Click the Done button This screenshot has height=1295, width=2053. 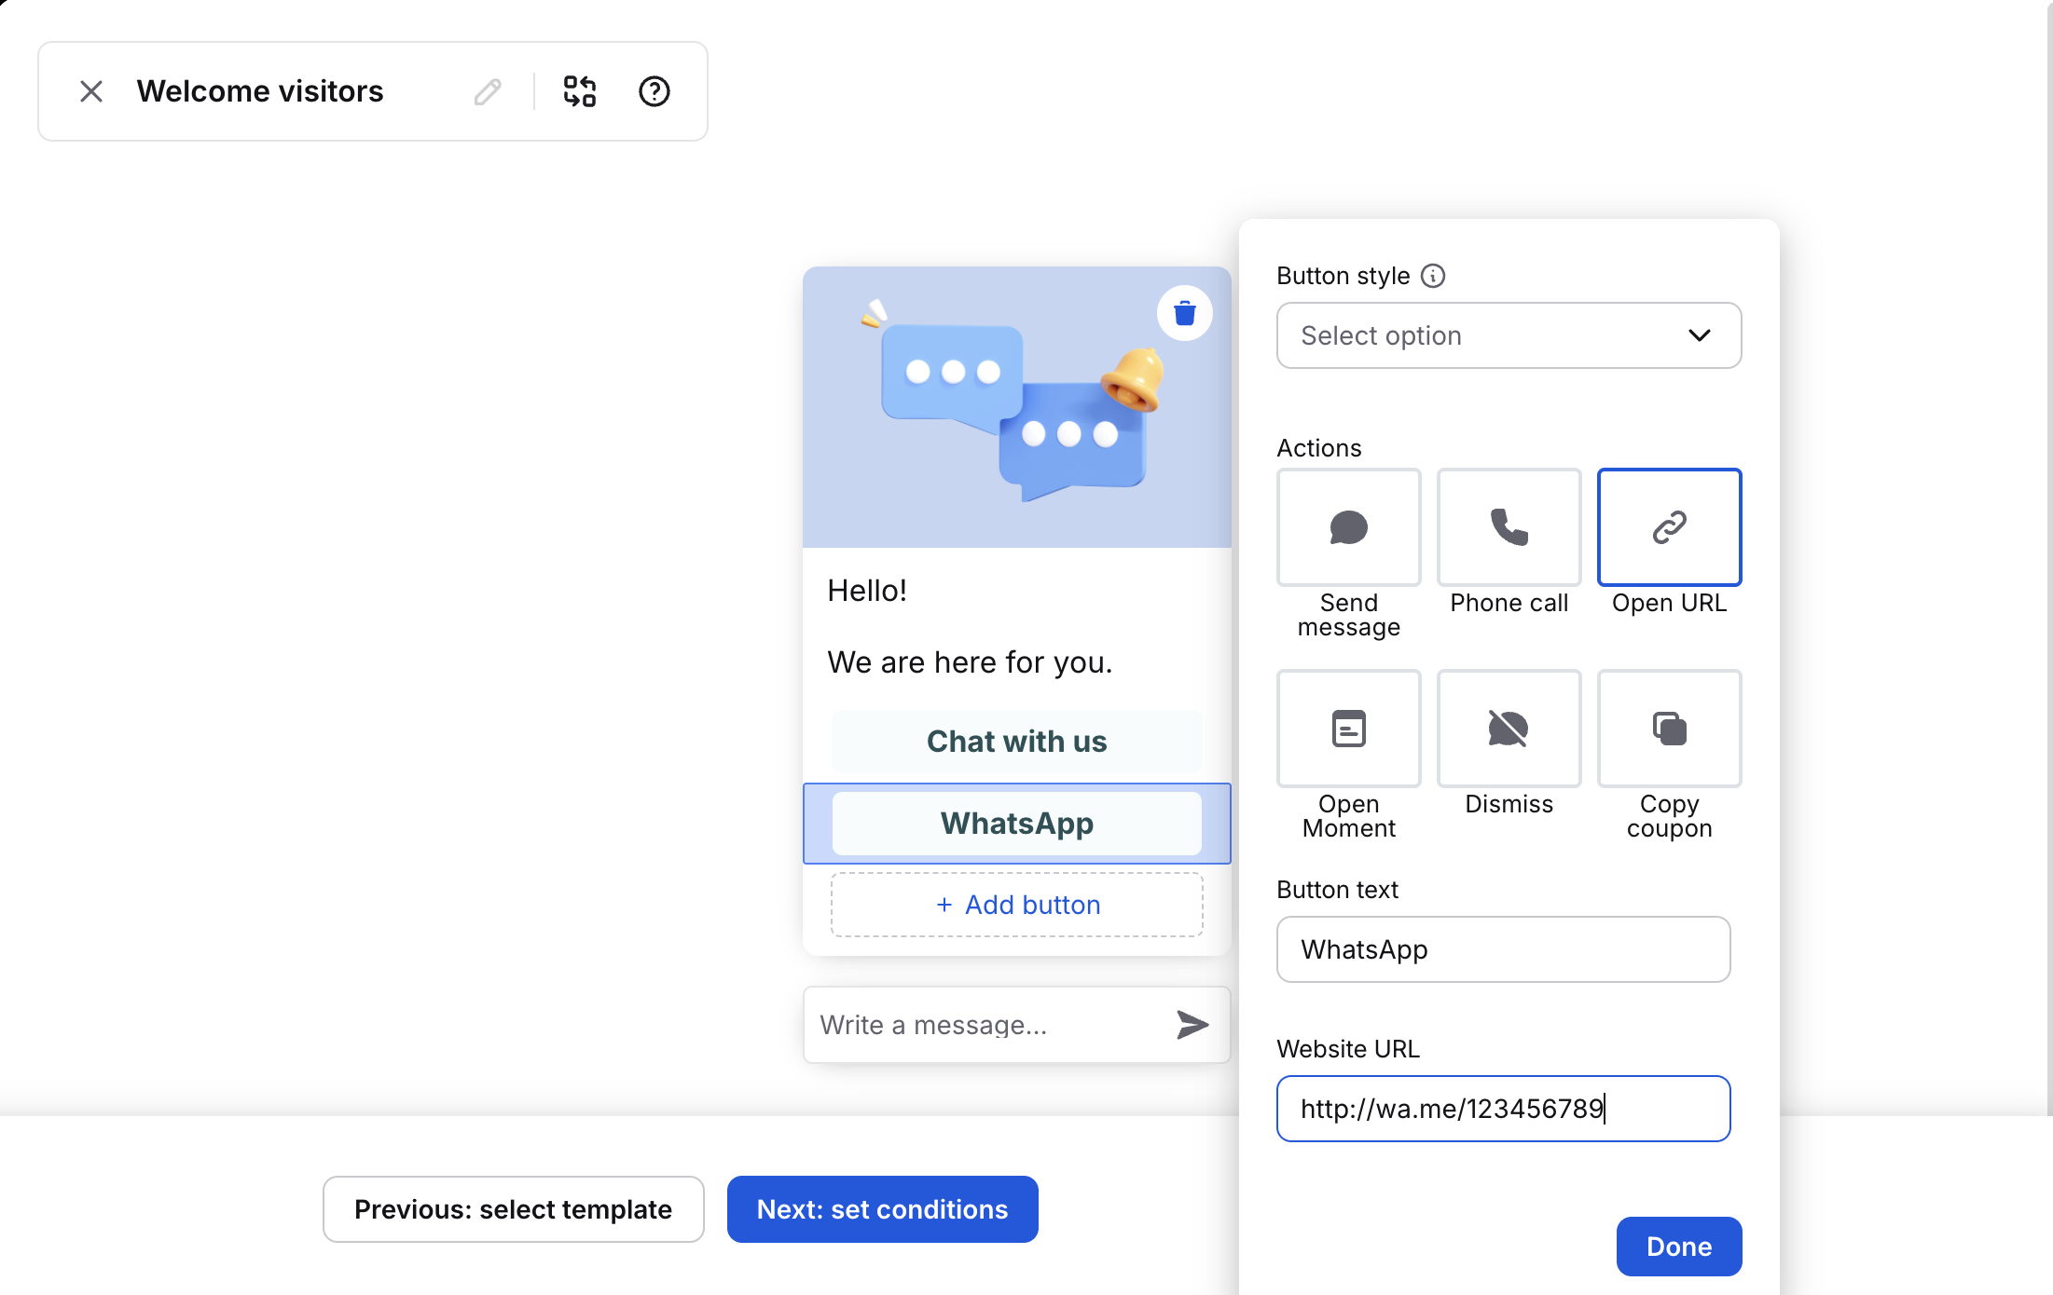(x=1678, y=1246)
